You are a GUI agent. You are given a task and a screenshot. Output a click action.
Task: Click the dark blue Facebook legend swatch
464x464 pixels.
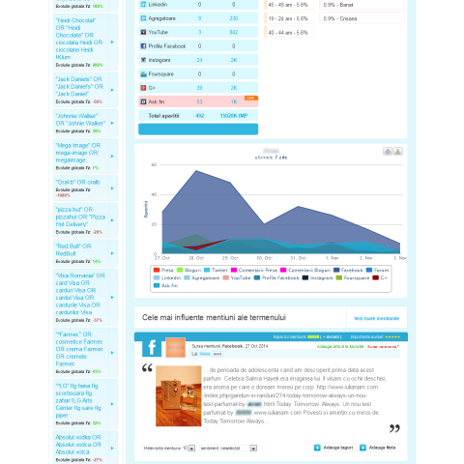(336, 270)
